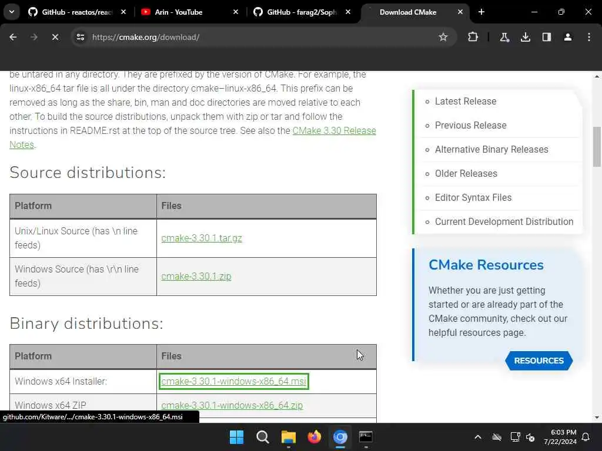This screenshot has height=451, width=602.
Task: Download cmake-3.30.1-windows-x86_64.zip
Action: click(232, 405)
